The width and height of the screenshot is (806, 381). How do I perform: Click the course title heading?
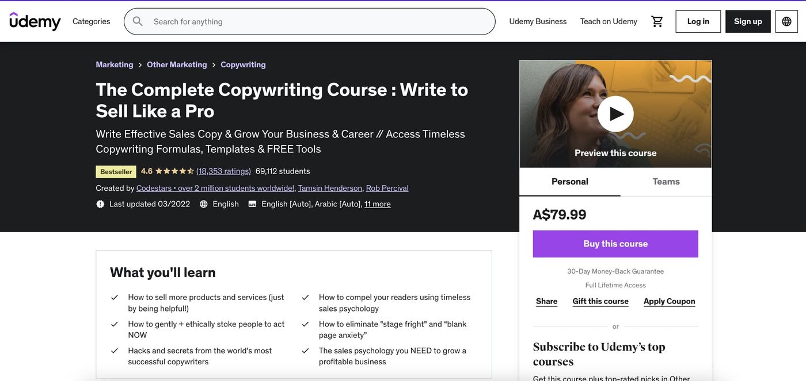[x=282, y=100]
